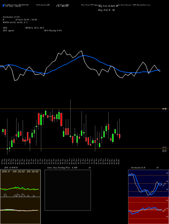Click the 'Avg Vol: 0.349 M' label
169x224 pixels.
108,6
